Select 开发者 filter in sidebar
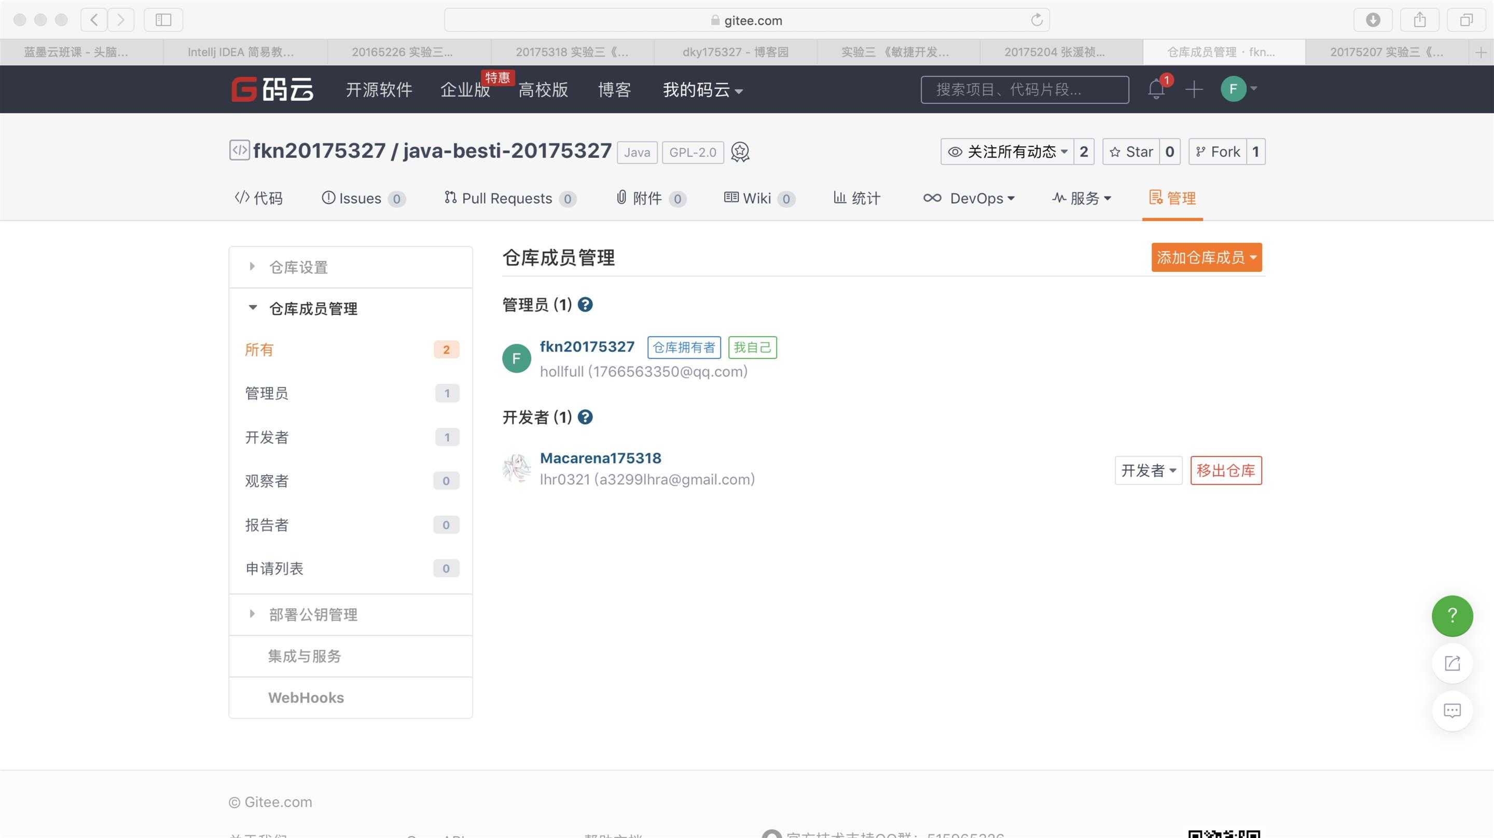This screenshot has height=838, width=1494. [x=350, y=437]
